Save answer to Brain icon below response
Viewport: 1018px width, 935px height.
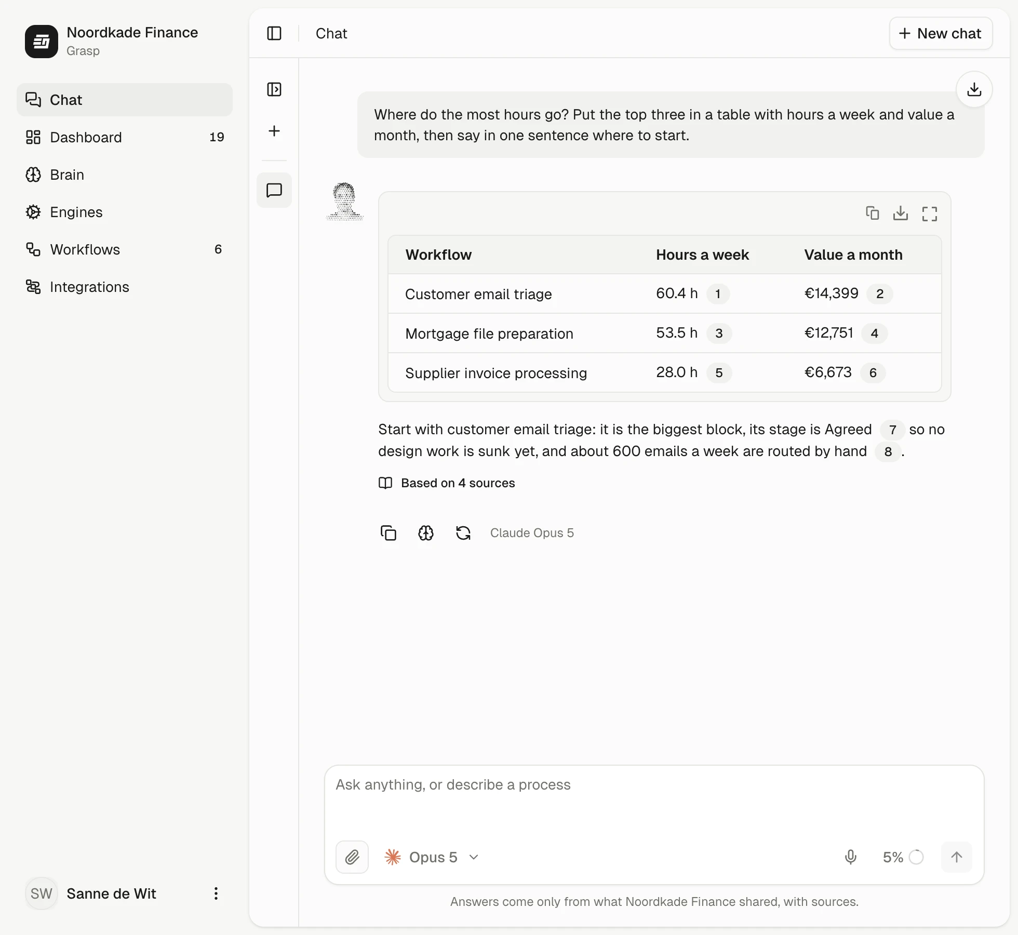click(426, 533)
